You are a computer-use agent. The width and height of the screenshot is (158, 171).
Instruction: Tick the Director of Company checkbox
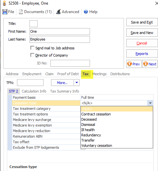(32, 55)
